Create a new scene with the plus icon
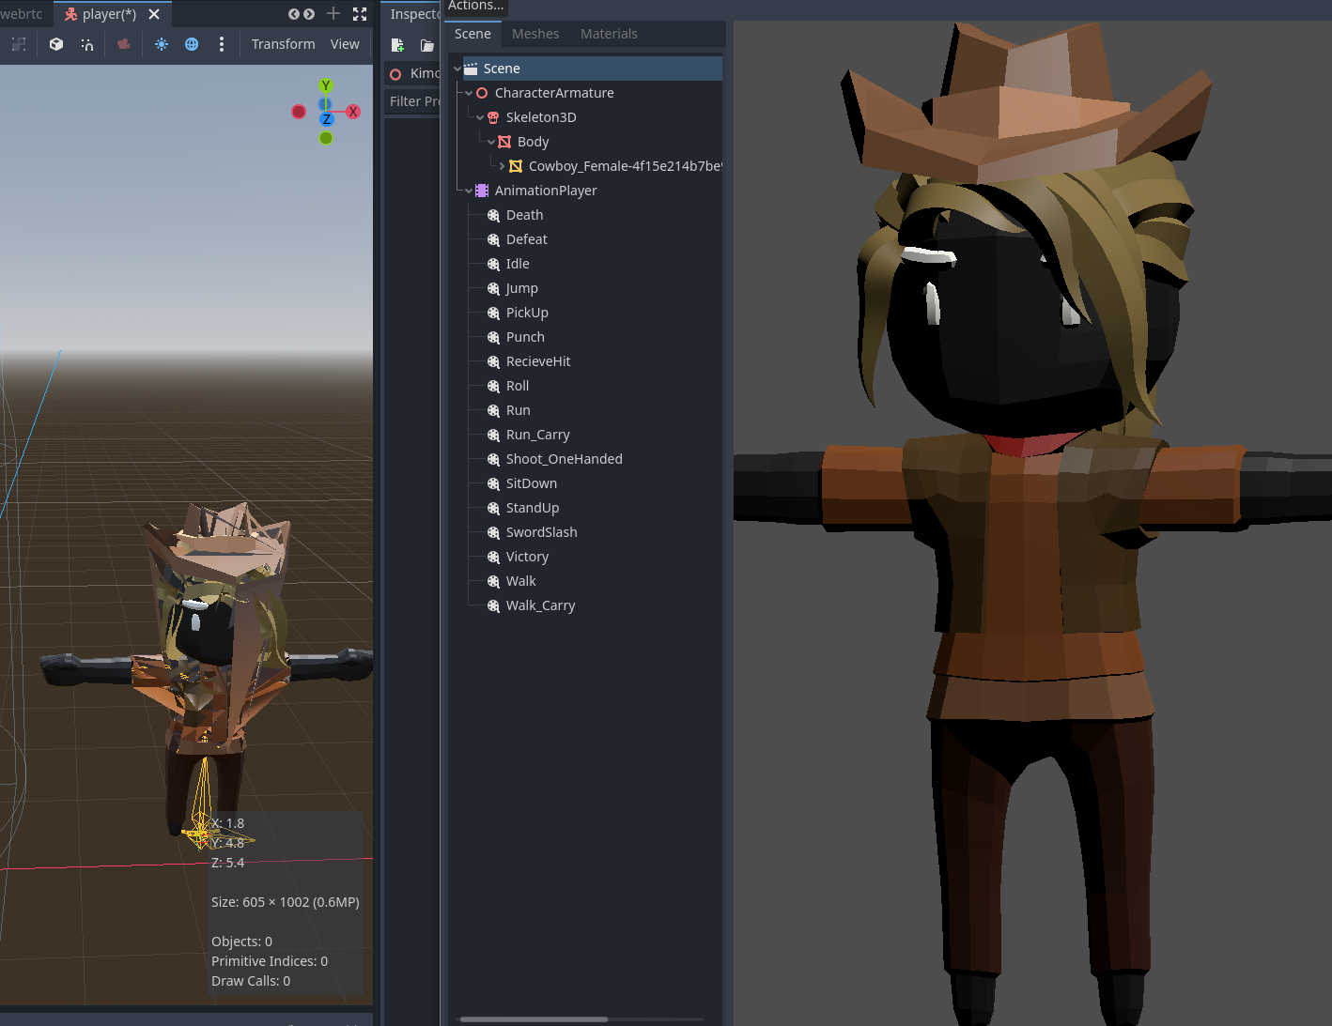The height and width of the screenshot is (1026, 1332). (333, 14)
